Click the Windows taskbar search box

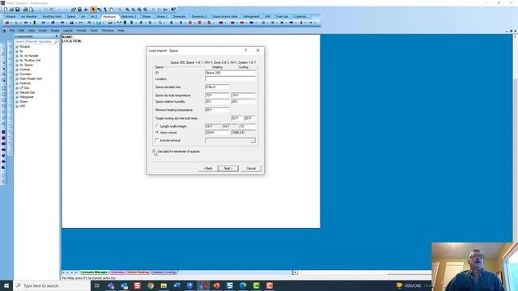pos(52,285)
